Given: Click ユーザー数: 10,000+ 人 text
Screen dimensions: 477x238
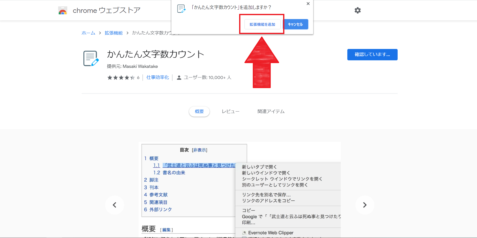Looking at the screenshot, I should point(207,77).
